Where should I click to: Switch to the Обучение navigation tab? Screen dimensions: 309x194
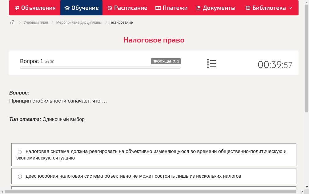[x=81, y=8]
